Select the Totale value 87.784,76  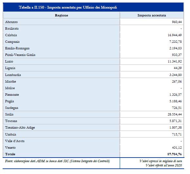[x=175, y=154]
